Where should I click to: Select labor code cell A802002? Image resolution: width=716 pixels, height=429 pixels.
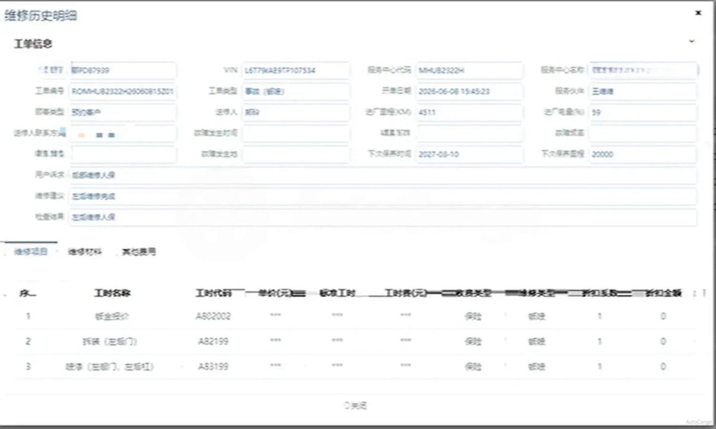tap(213, 316)
